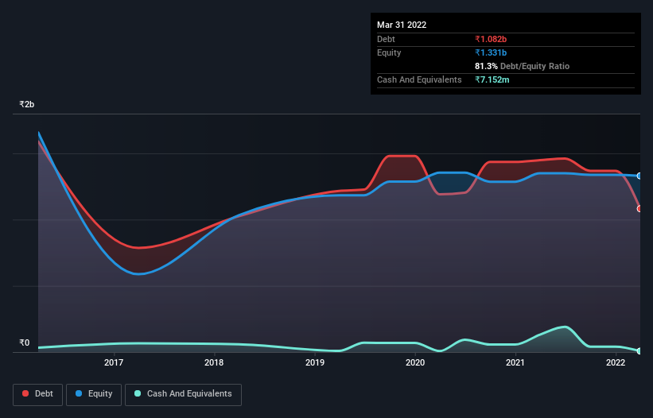The height and width of the screenshot is (418, 653).
Task: Toggle the Equity series legend button
Action: (94, 394)
